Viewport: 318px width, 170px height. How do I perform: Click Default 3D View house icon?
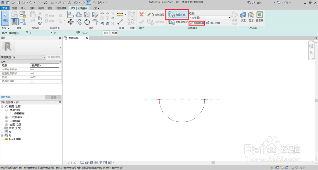click(76, 3)
